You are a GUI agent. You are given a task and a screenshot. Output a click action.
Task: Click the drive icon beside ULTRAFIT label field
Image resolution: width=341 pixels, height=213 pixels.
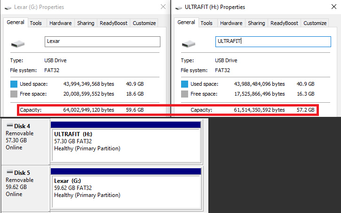(189, 44)
